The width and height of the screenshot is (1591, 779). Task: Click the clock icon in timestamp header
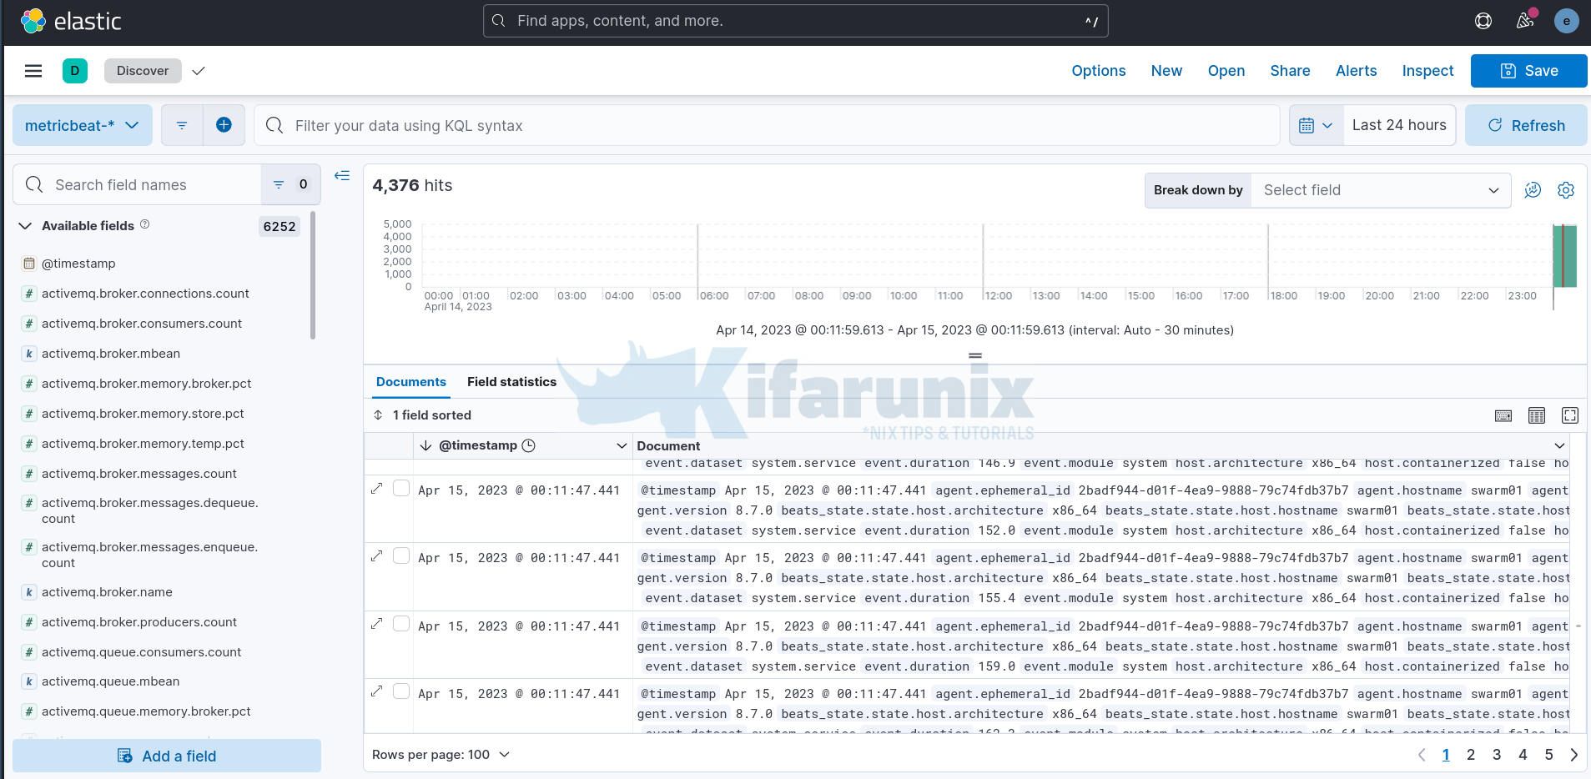click(528, 445)
